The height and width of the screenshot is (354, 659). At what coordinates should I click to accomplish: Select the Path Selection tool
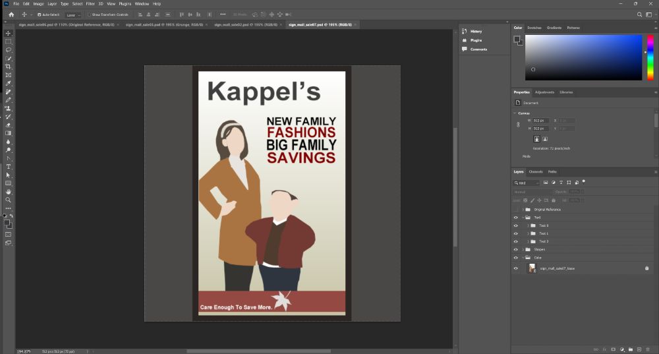click(8, 175)
